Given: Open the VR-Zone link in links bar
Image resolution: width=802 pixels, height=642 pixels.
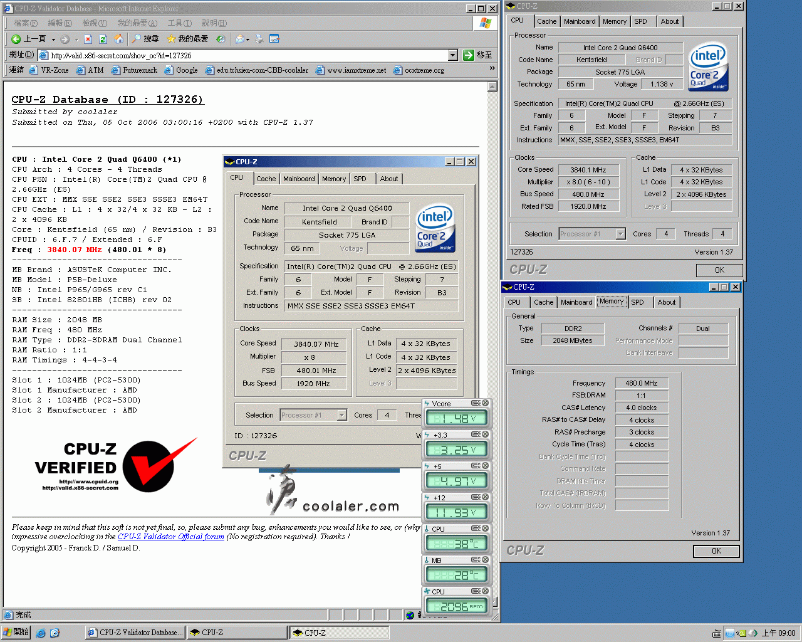Looking at the screenshot, I should click(x=49, y=70).
